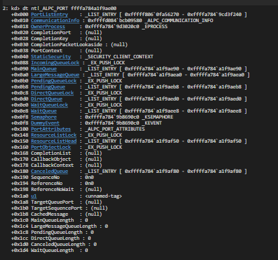Follow the CommunicationInfo link
Image resolution: width=278 pixels, height=260 pixels.
(x=55, y=21)
